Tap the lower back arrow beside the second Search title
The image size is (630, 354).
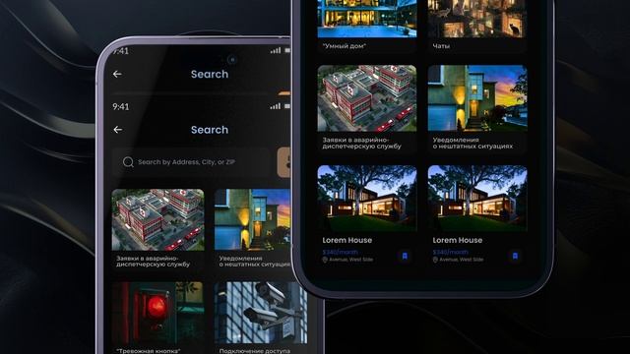click(x=118, y=130)
